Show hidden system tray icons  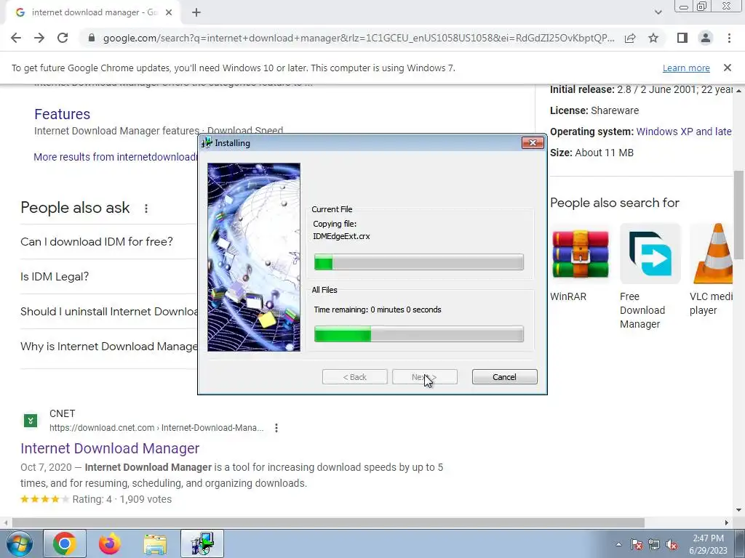coord(618,544)
